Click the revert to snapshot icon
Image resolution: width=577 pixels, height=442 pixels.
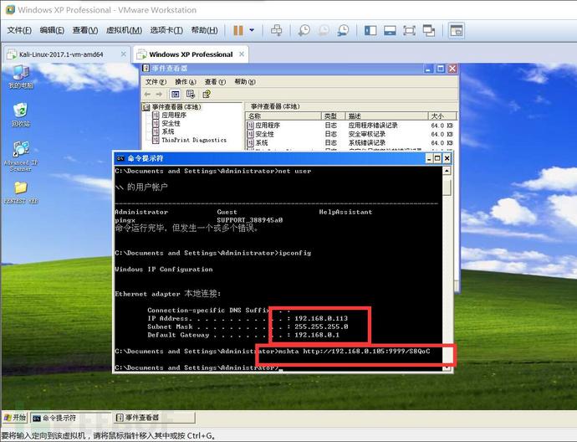pyautogui.click(x=324, y=30)
